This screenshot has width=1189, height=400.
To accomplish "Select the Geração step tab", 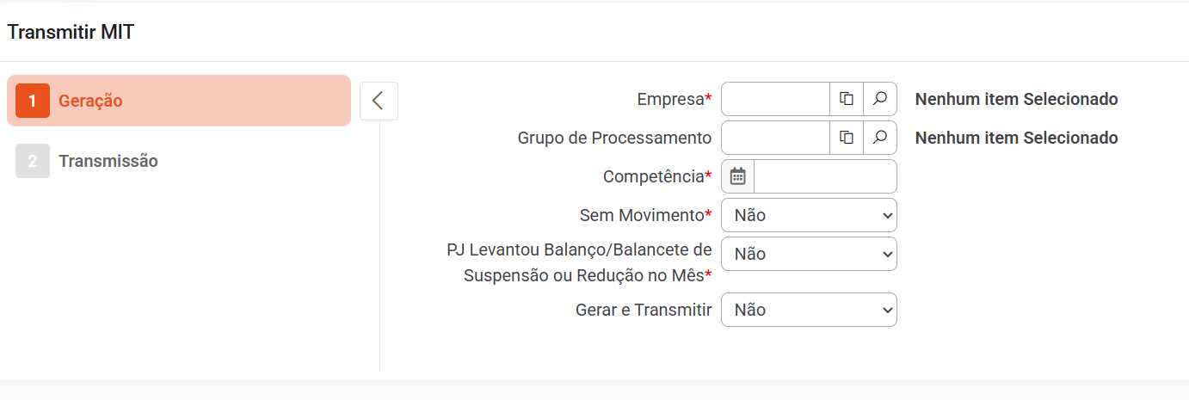I will pyautogui.click(x=90, y=101).
